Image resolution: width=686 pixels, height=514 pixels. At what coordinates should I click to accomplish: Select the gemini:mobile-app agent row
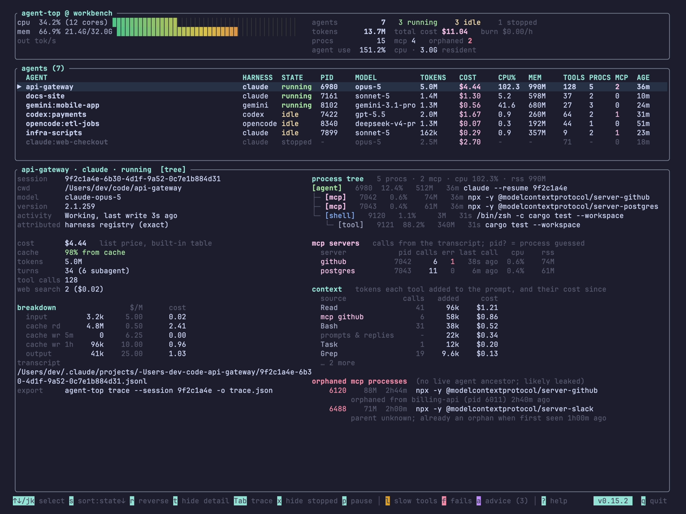pos(342,105)
